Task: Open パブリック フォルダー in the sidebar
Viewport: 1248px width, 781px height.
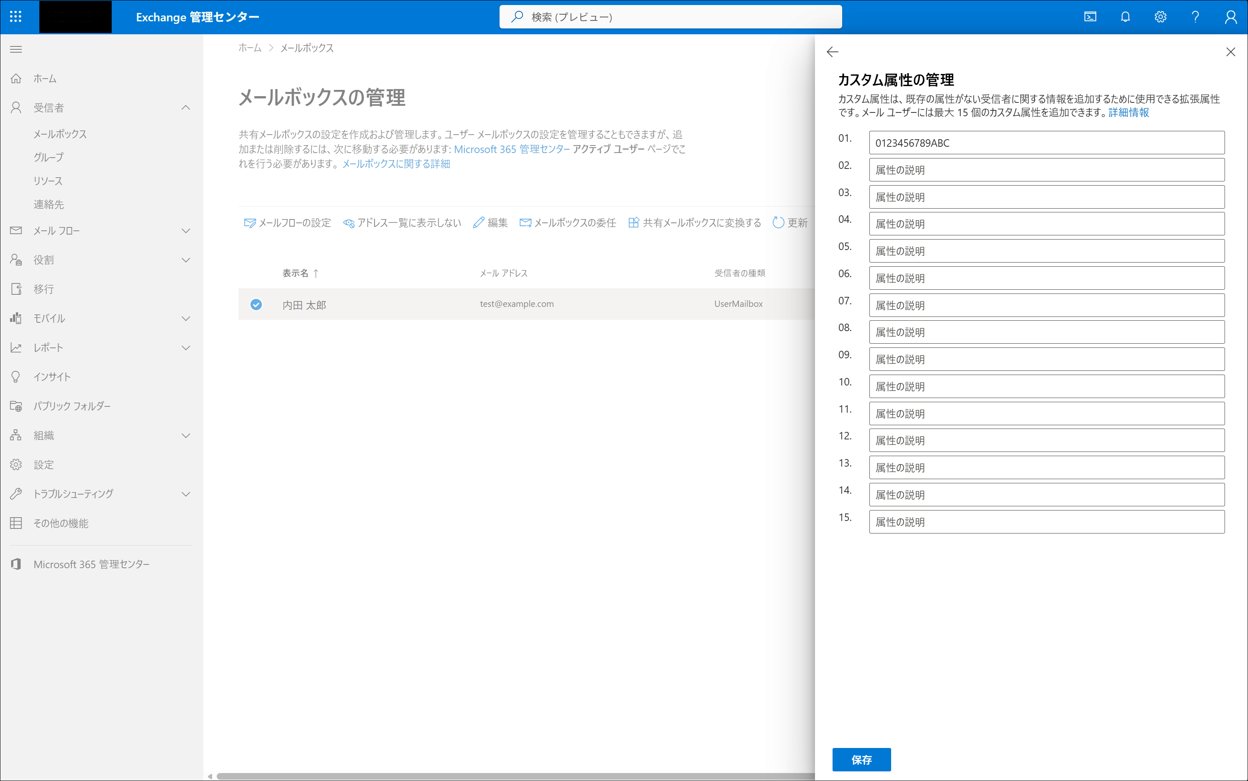Action: [x=72, y=406]
